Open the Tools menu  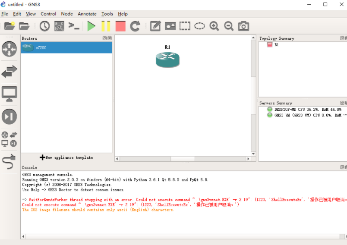point(107,14)
